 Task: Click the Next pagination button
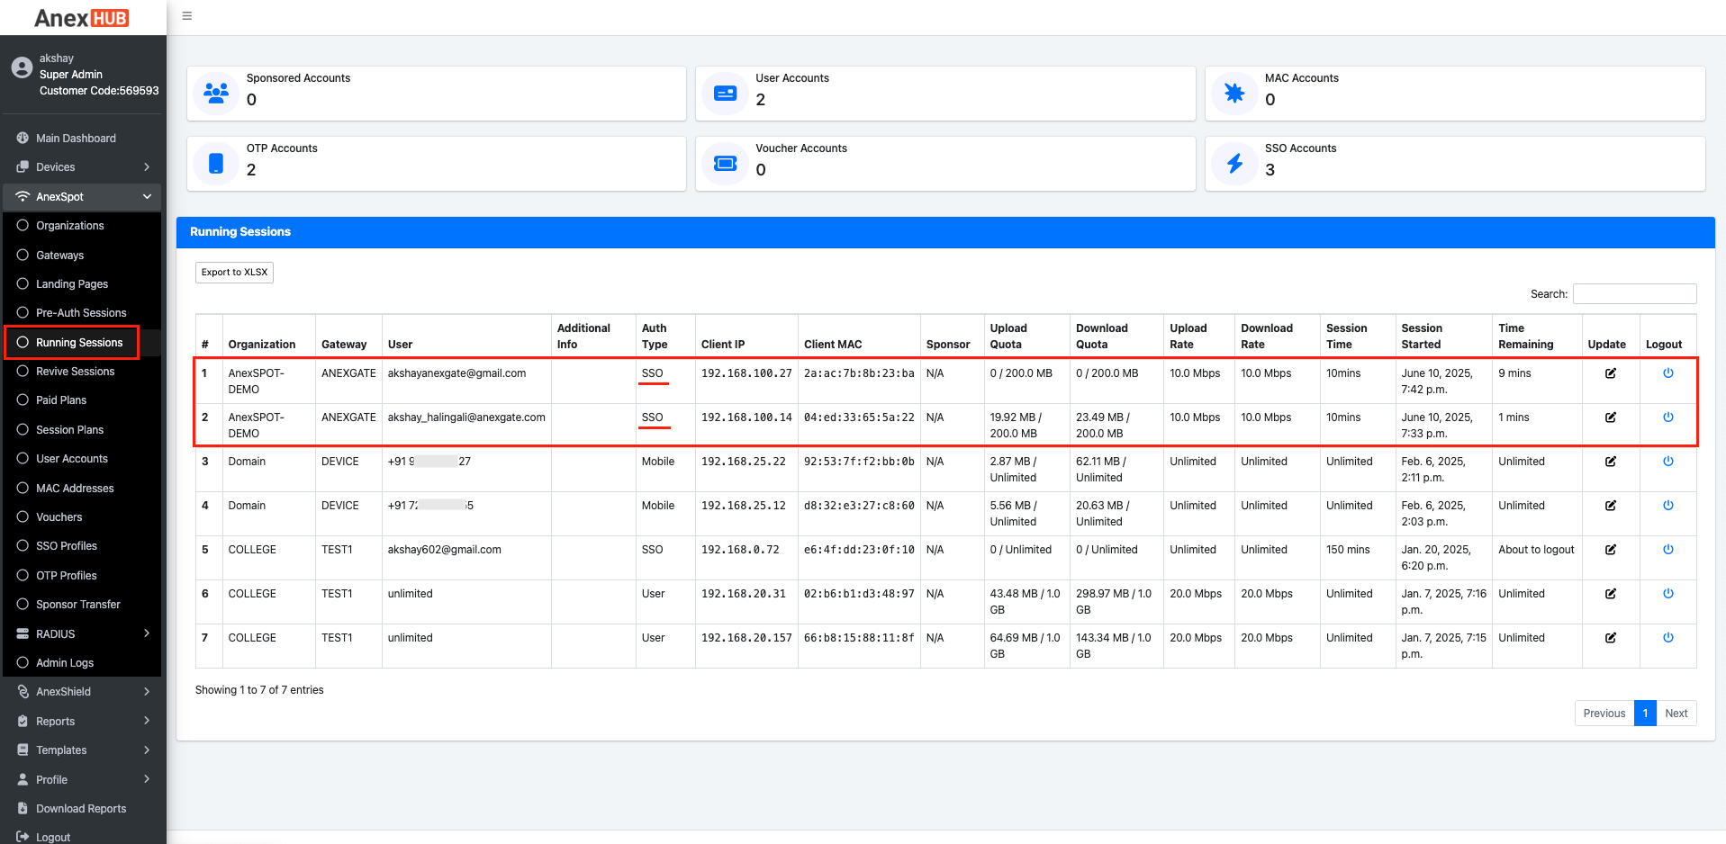1676,713
